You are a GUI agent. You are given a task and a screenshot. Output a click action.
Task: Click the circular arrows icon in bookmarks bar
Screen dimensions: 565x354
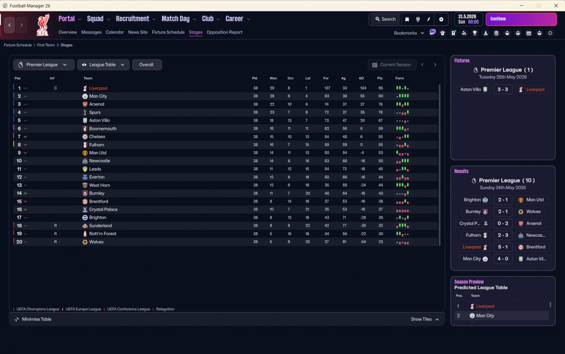(x=550, y=33)
